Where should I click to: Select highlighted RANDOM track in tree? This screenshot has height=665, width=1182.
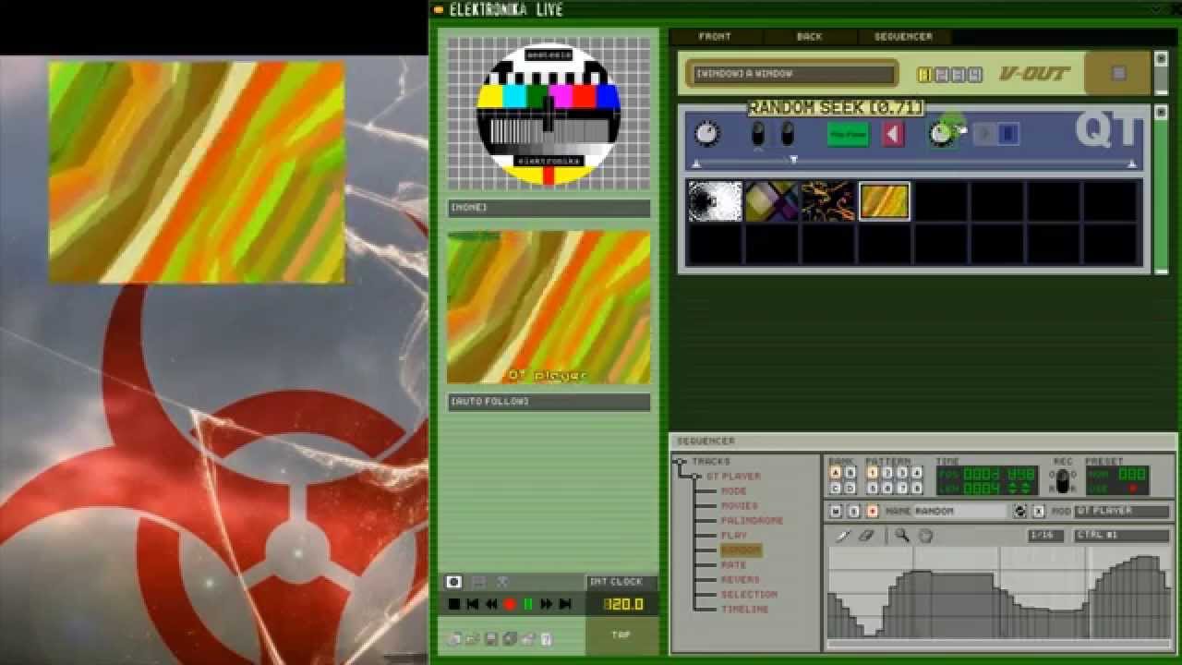pos(741,550)
